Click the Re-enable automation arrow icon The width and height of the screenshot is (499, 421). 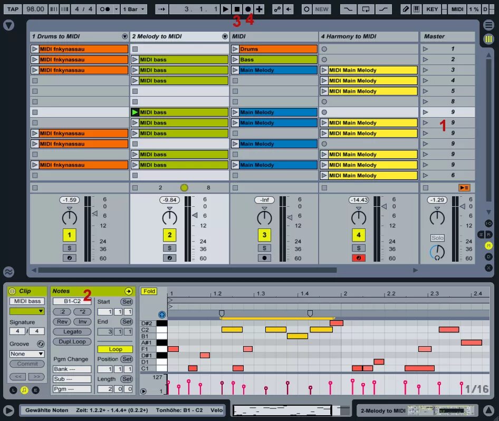(x=289, y=9)
